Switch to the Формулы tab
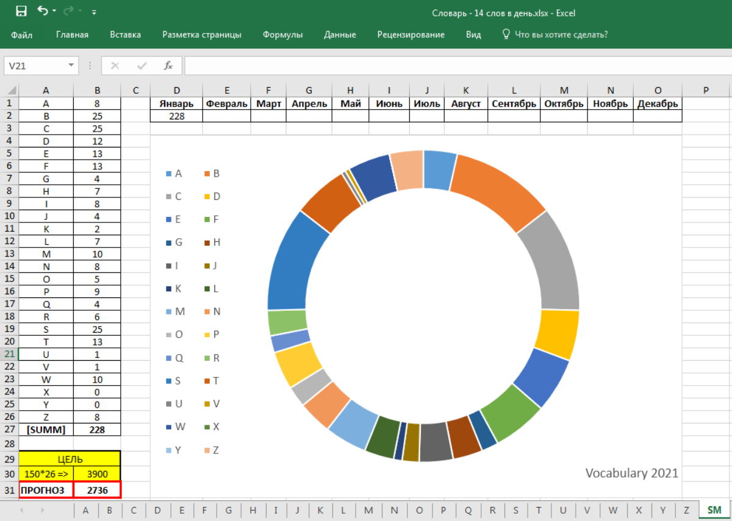The width and height of the screenshot is (732, 521). coord(282,35)
